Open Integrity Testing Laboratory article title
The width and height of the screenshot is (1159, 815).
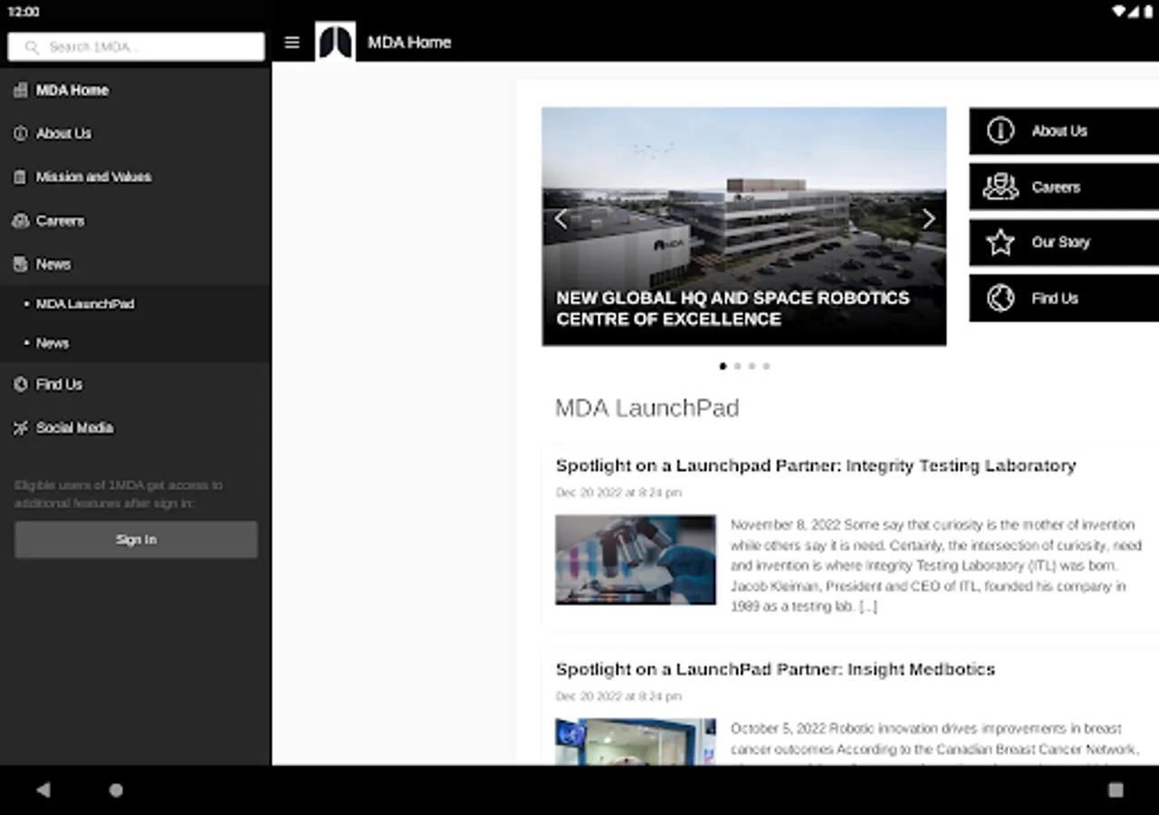816,465
